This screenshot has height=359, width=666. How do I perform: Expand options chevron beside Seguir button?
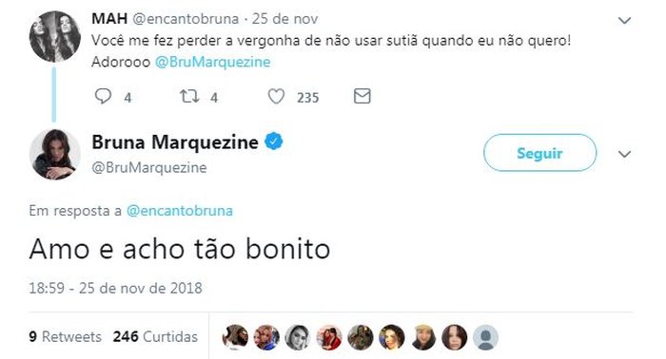pos(624,154)
